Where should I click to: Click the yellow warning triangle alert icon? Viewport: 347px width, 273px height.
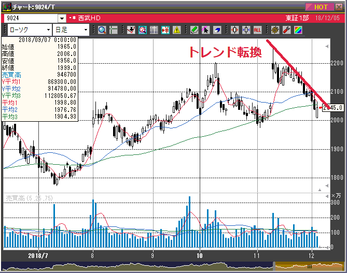(177, 30)
